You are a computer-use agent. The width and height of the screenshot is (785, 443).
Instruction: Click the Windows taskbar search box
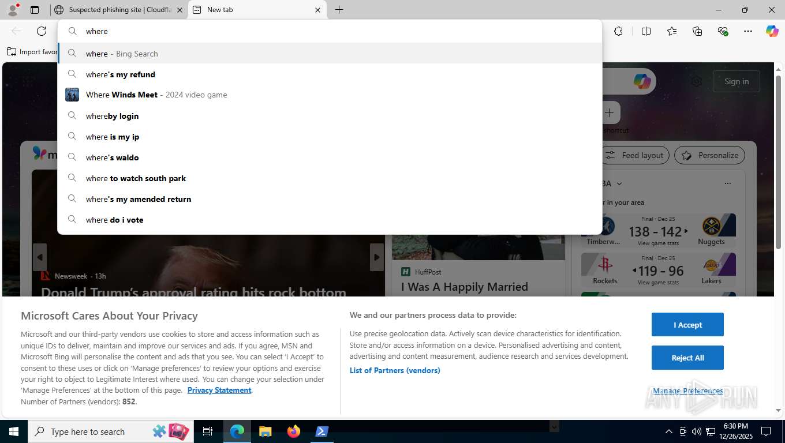110,431
